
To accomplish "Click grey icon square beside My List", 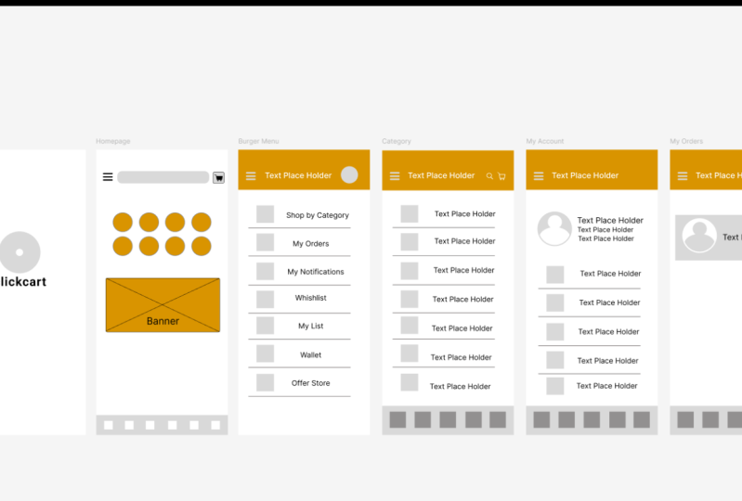I will tap(265, 326).
